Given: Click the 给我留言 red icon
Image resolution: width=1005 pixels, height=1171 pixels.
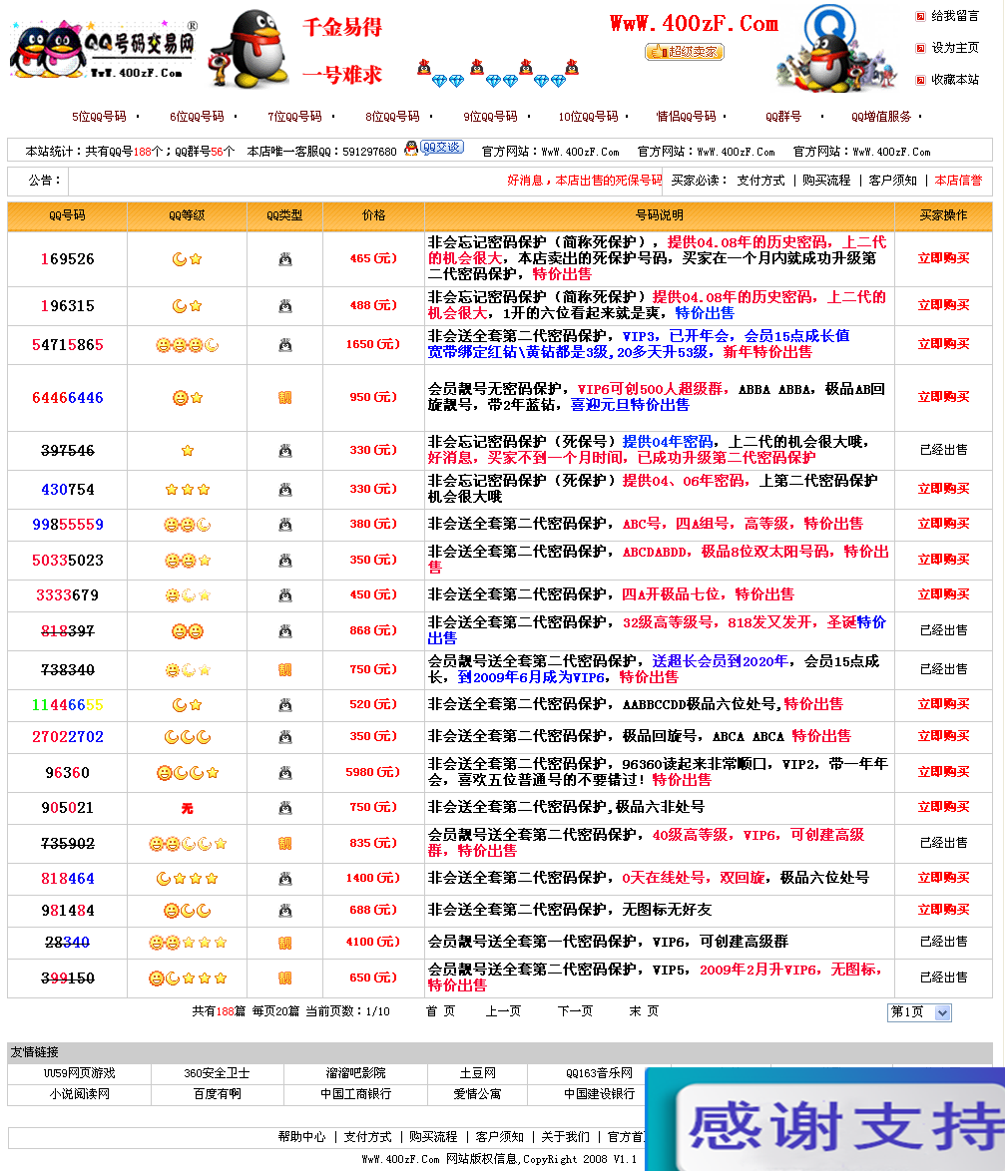Looking at the screenshot, I should point(920,16).
